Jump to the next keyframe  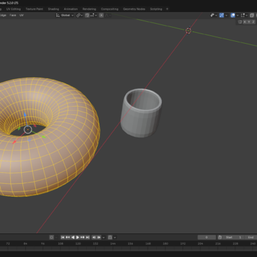point(83,237)
